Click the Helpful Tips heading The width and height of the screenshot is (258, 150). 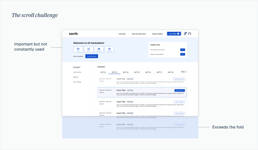click(155, 45)
